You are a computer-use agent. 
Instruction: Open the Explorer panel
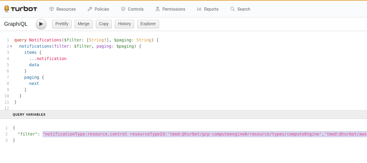148,24
